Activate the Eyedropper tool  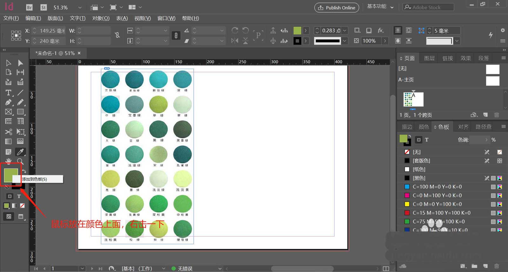20,152
